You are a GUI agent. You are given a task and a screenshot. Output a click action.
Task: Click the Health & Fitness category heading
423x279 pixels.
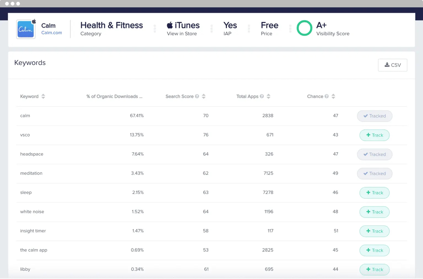pyautogui.click(x=112, y=25)
